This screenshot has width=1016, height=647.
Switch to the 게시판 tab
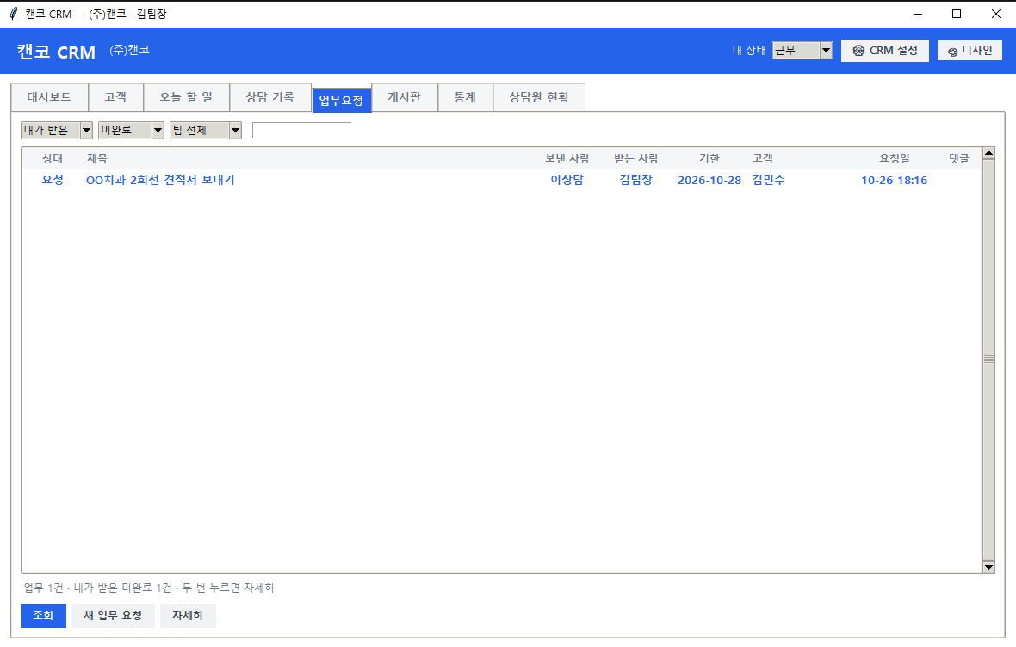tap(405, 97)
